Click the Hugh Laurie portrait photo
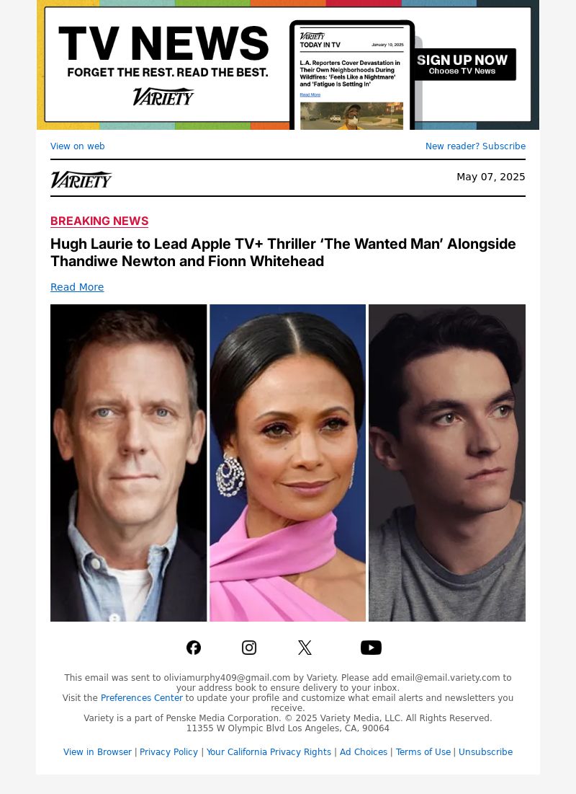Viewport: 576px width, 794px height. coord(128,463)
